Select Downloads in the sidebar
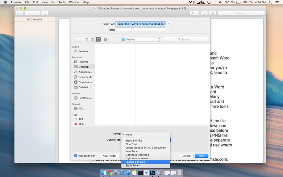 click(83, 82)
